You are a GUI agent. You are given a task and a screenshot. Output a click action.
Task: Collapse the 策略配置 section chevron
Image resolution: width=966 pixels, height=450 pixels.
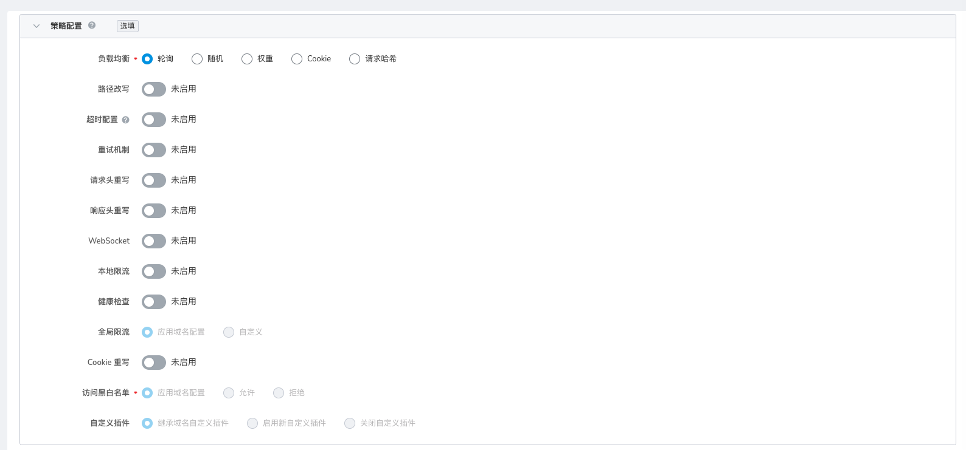(x=36, y=26)
